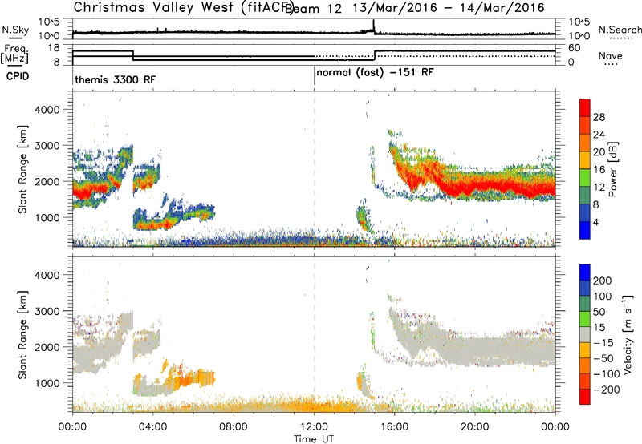This screenshot has height=444, width=642.
Task: Click the 'Freq. [MHz]' axis label
Action: click(15, 54)
